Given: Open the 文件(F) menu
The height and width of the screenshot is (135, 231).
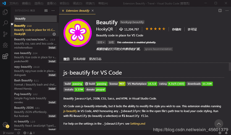Looking at the screenshot, I should coord(14,3).
